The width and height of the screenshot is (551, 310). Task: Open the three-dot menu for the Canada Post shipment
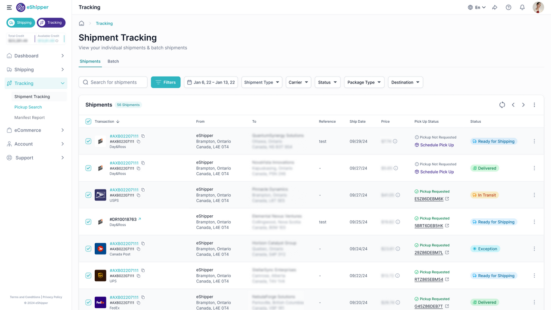[534, 248]
